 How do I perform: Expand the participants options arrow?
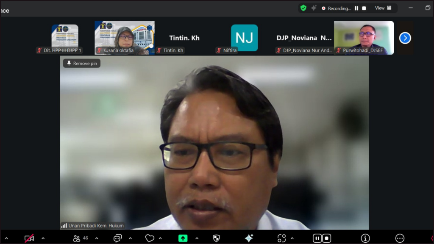97,238
